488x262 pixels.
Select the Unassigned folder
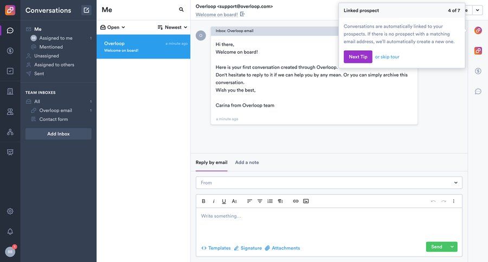pyautogui.click(x=47, y=56)
